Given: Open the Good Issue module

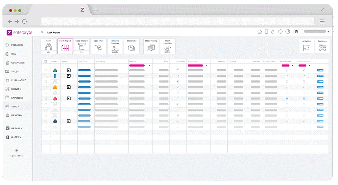Looking at the screenshot, I should pyautogui.click(x=98, y=46).
